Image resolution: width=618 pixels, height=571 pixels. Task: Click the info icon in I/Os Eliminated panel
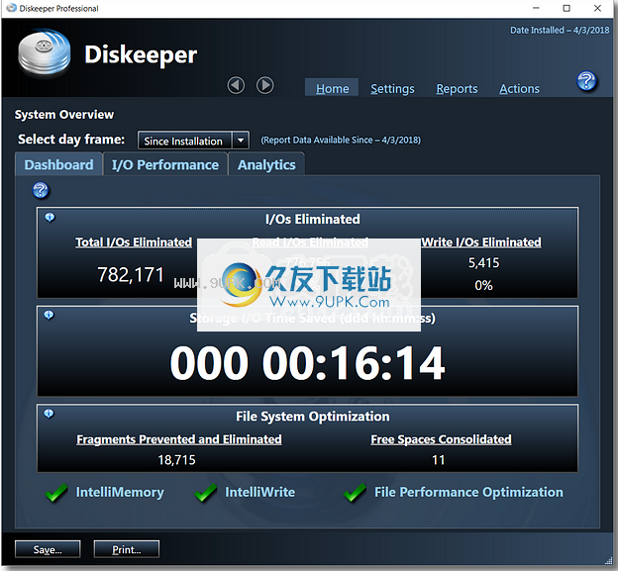pos(50,217)
